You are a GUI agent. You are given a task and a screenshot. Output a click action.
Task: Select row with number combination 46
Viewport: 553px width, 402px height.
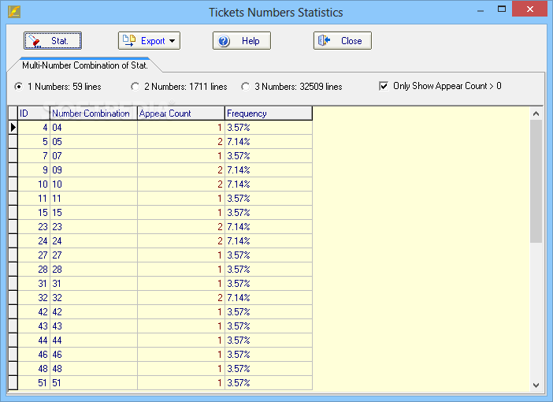pos(165,355)
